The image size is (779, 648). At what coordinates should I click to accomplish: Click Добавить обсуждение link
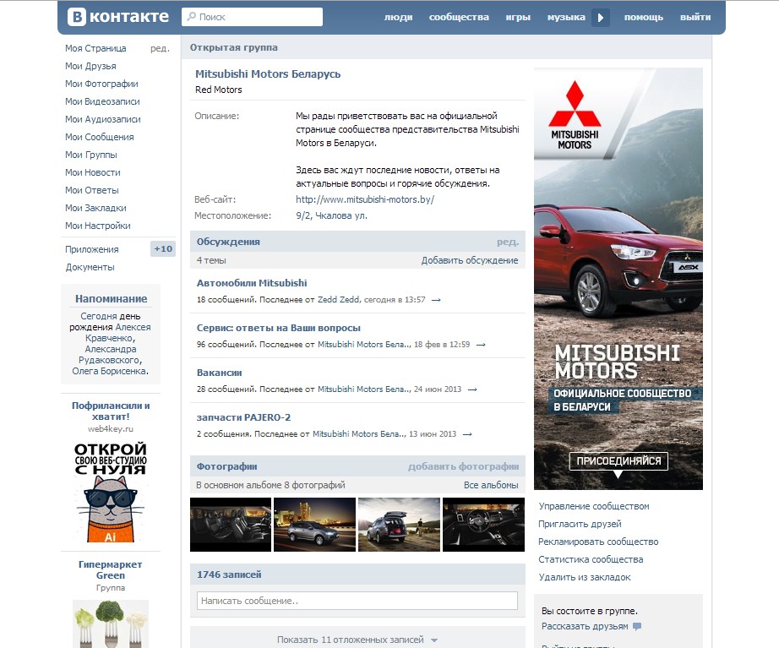click(x=470, y=260)
